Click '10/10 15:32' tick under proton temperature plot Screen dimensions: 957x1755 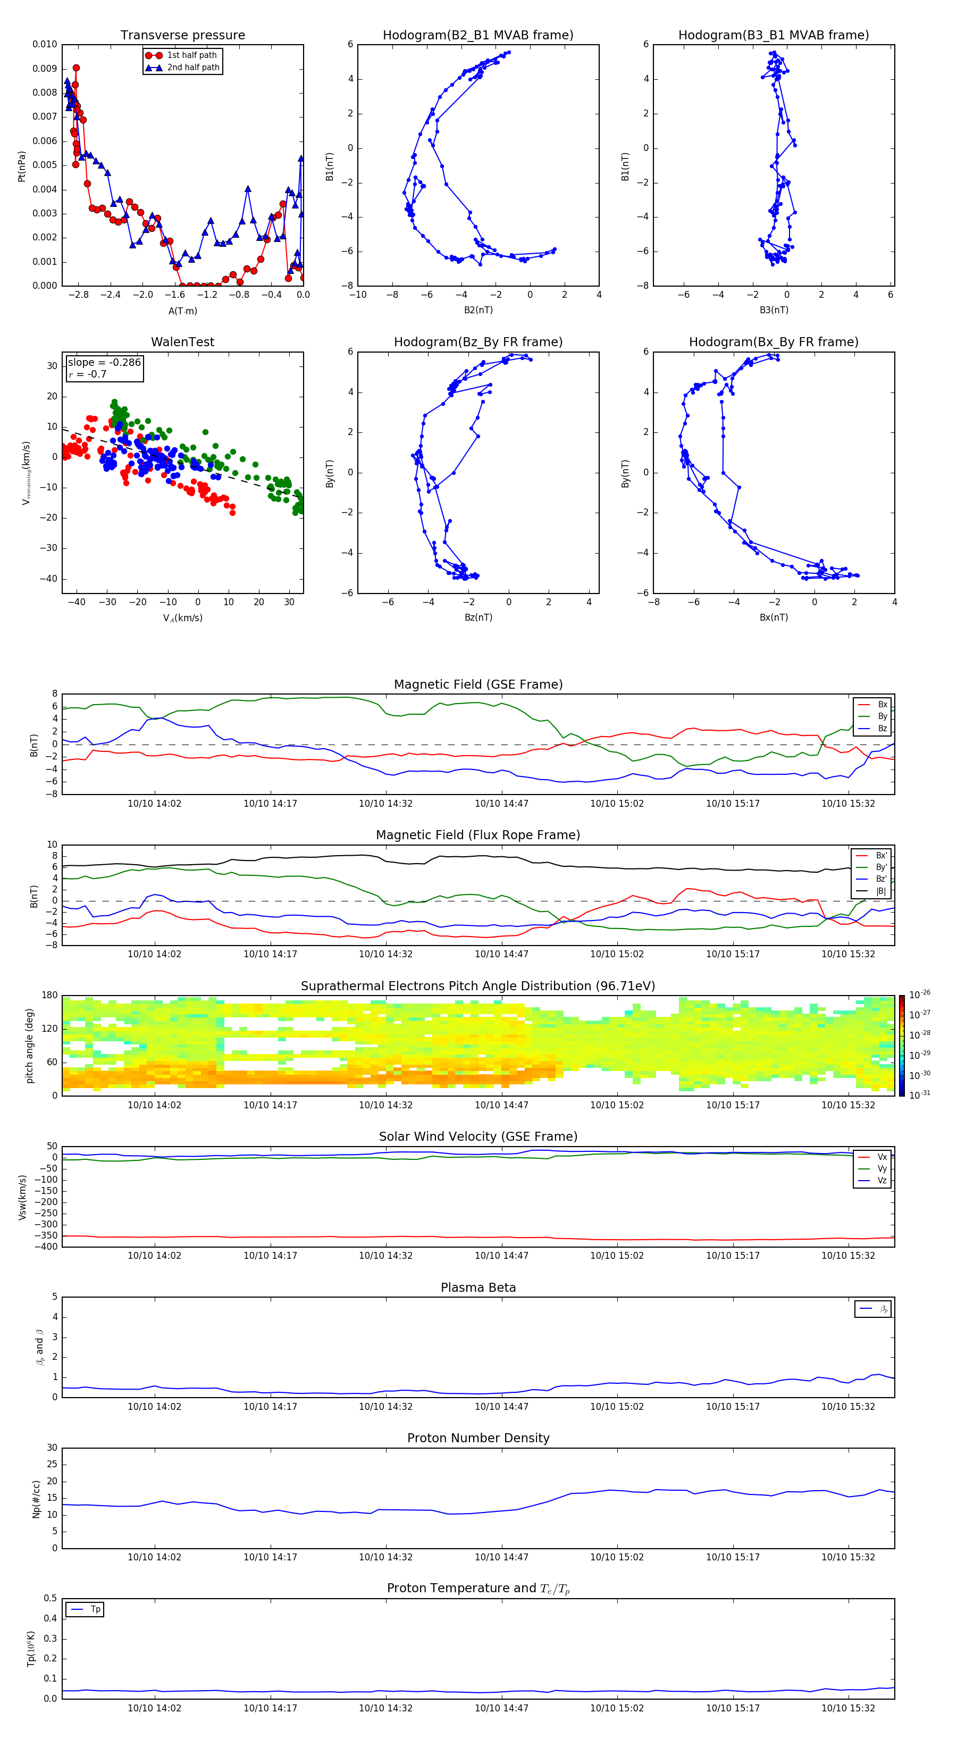848,1708
